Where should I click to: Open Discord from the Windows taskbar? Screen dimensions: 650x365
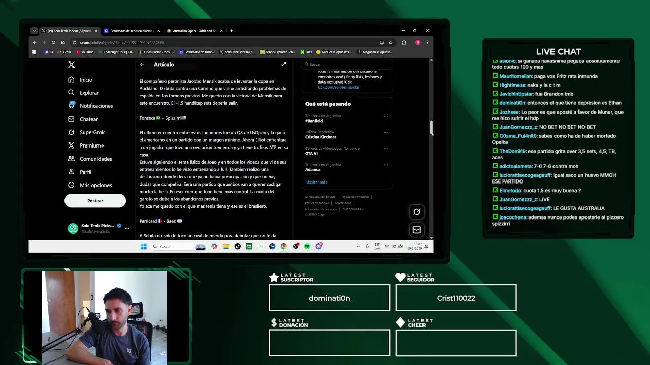click(x=319, y=246)
